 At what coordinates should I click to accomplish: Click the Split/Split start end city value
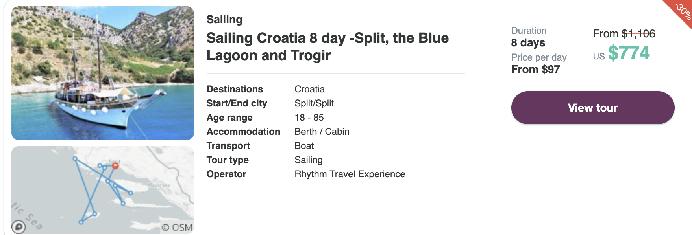314,103
